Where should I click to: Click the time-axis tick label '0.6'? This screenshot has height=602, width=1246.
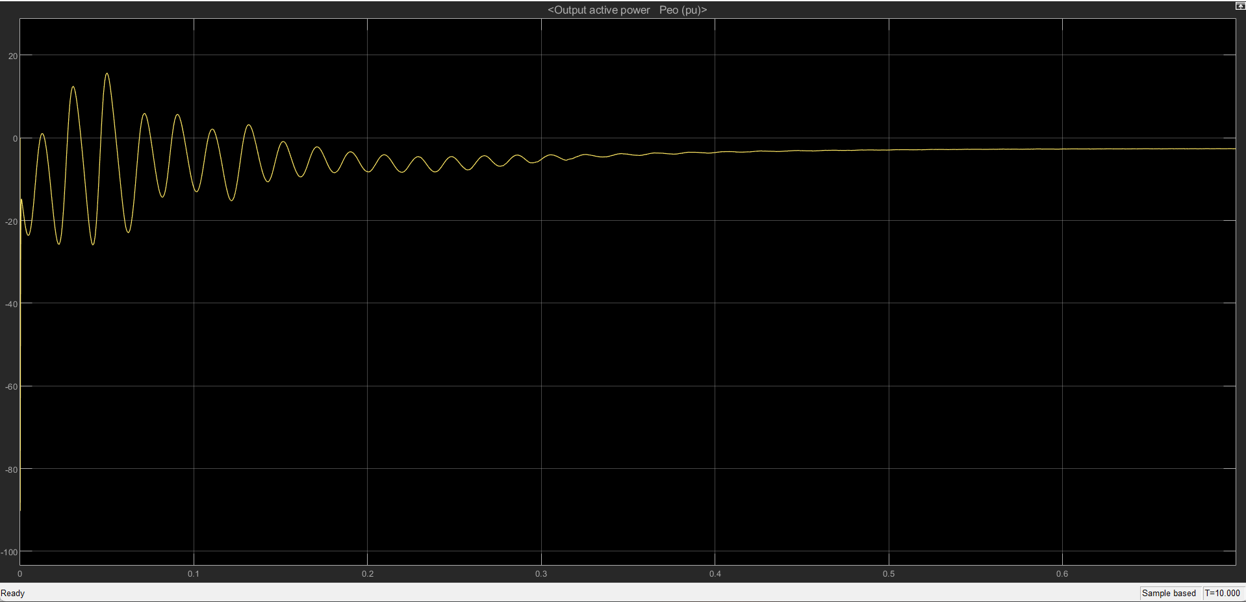tap(1062, 573)
